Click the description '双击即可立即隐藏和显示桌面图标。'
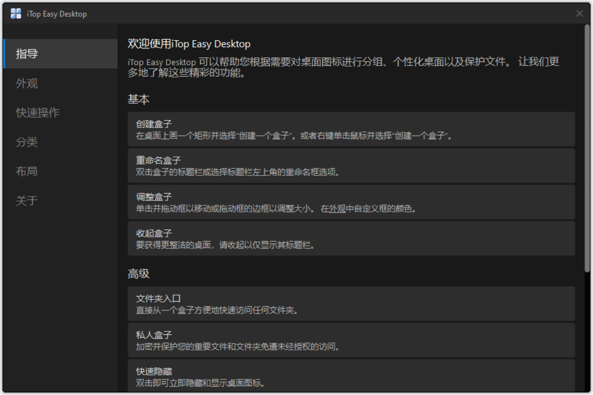Viewport: 593px width, 395px height. pyautogui.click(x=200, y=383)
